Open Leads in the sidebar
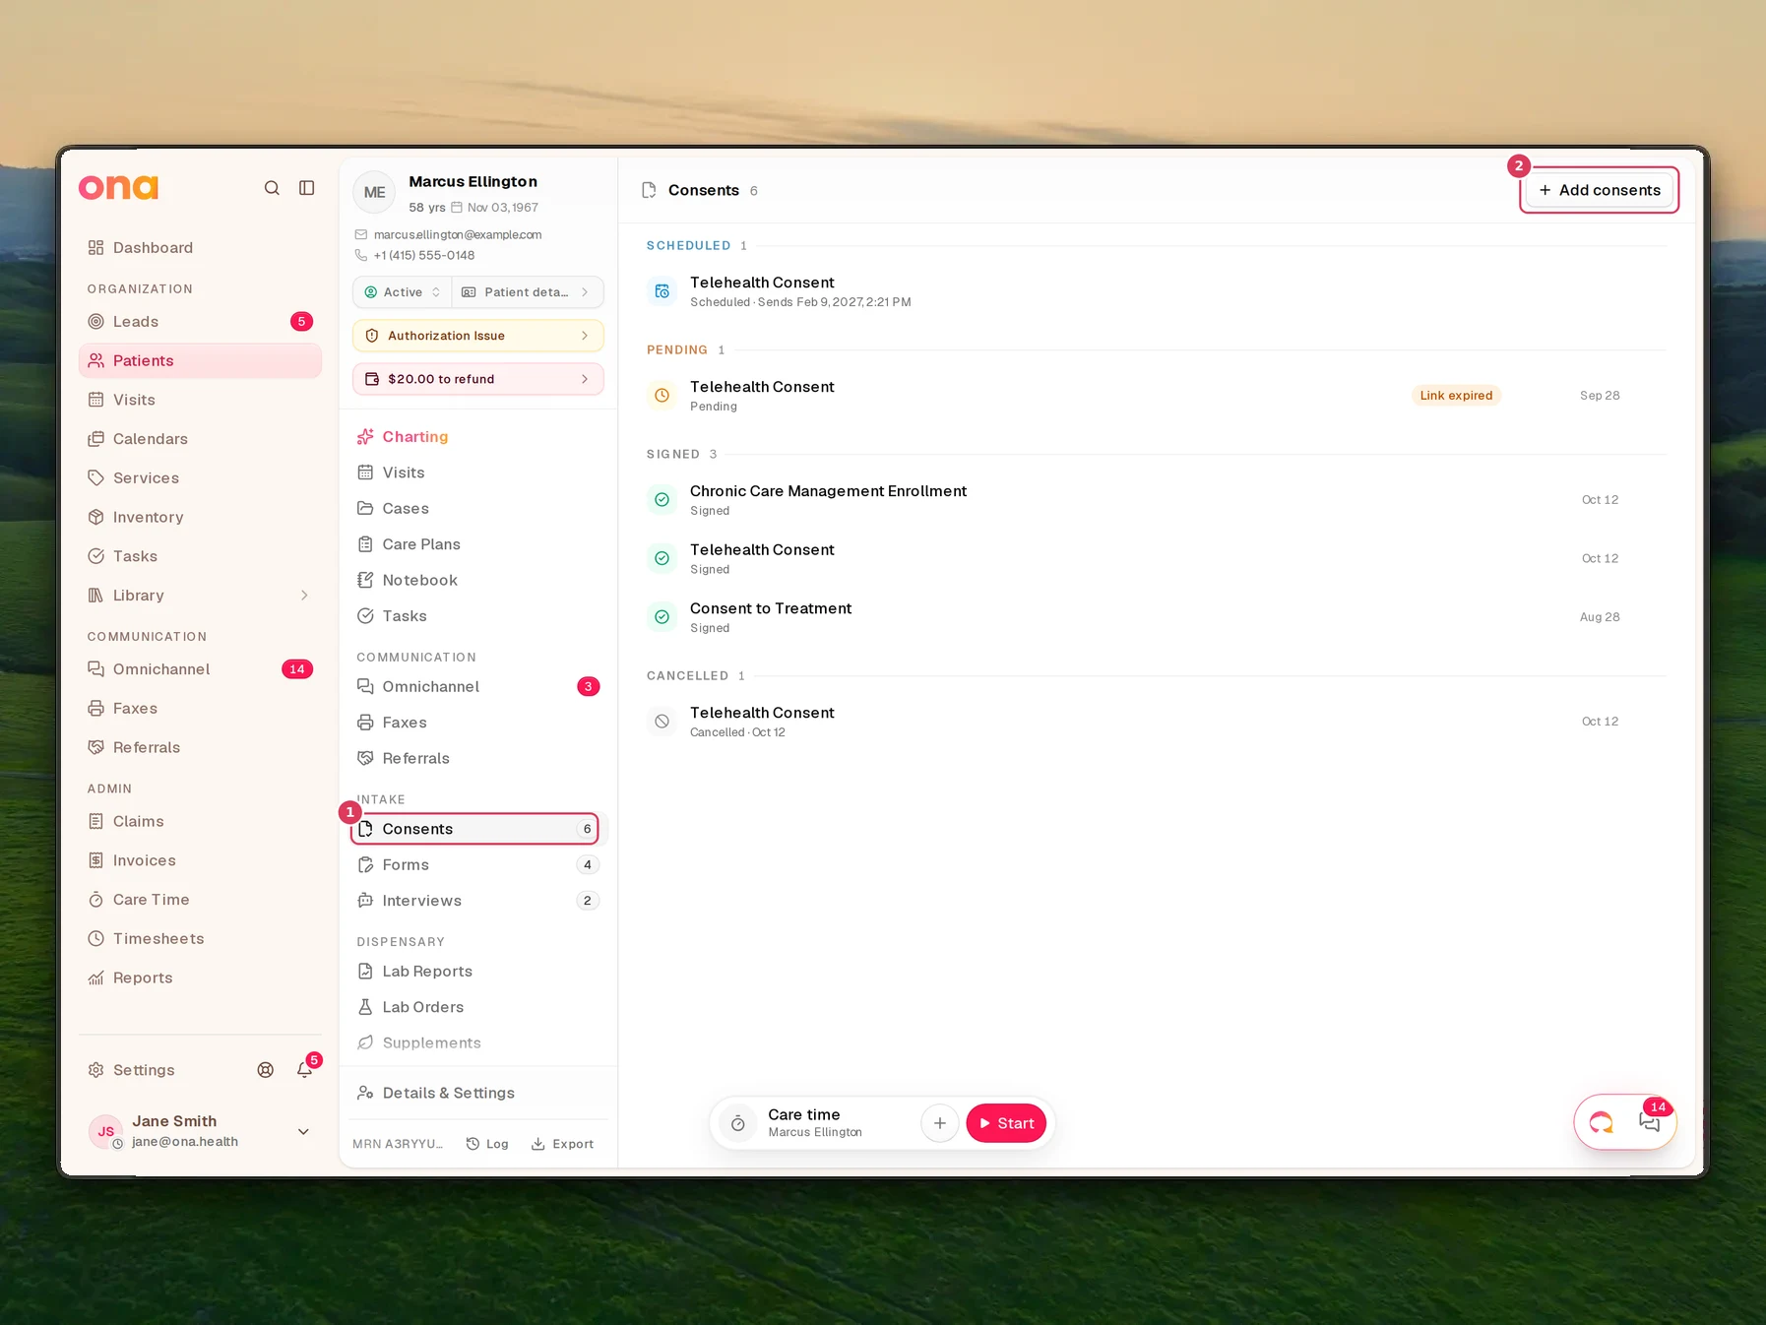This screenshot has width=1766, height=1325. (x=200, y=322)
